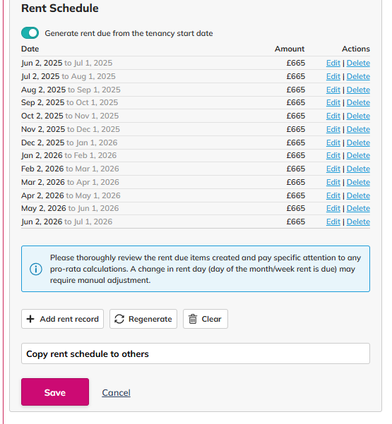Toggle off generate rent due from start date

[x=30, y=33]
